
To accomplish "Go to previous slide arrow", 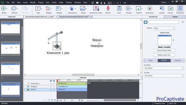I will pyautogui.click(x=105, y=3).
